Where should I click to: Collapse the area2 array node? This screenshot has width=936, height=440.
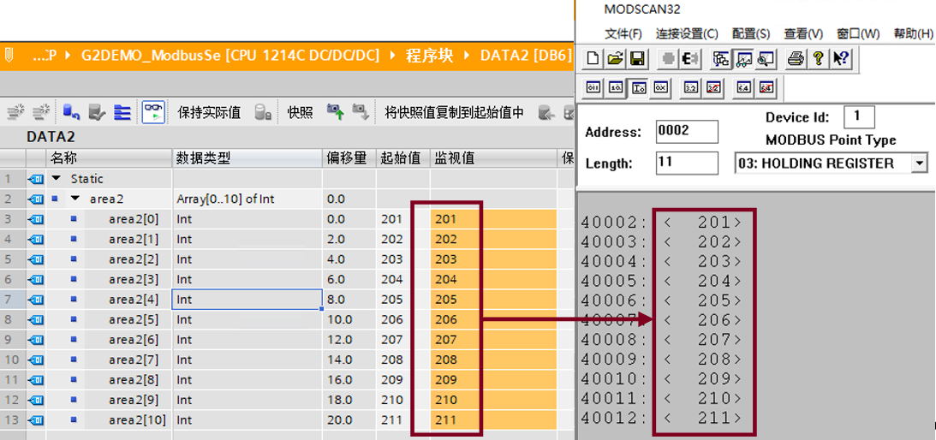75,199
